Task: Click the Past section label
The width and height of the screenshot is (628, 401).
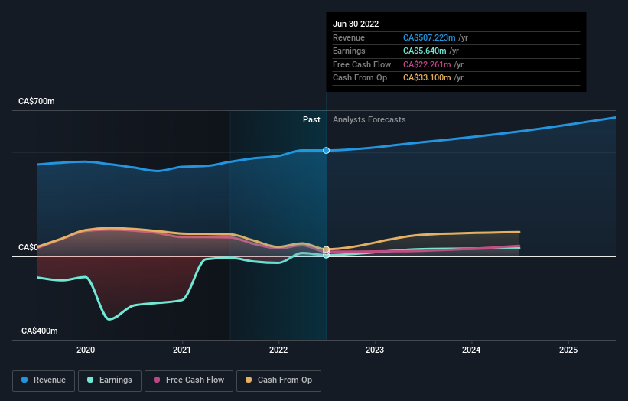Action: pyautogui.click(x=311, y=120)
